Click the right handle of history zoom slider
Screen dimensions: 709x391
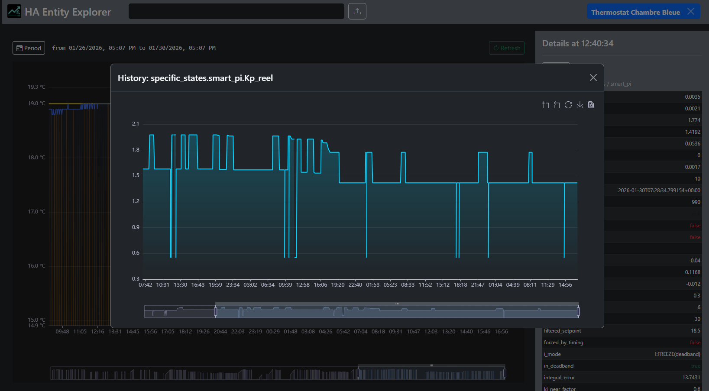[x=578, y=311]
